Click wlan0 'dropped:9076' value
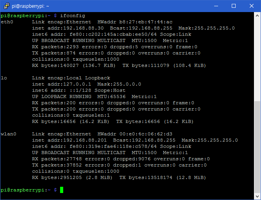 tap(132, 159)
